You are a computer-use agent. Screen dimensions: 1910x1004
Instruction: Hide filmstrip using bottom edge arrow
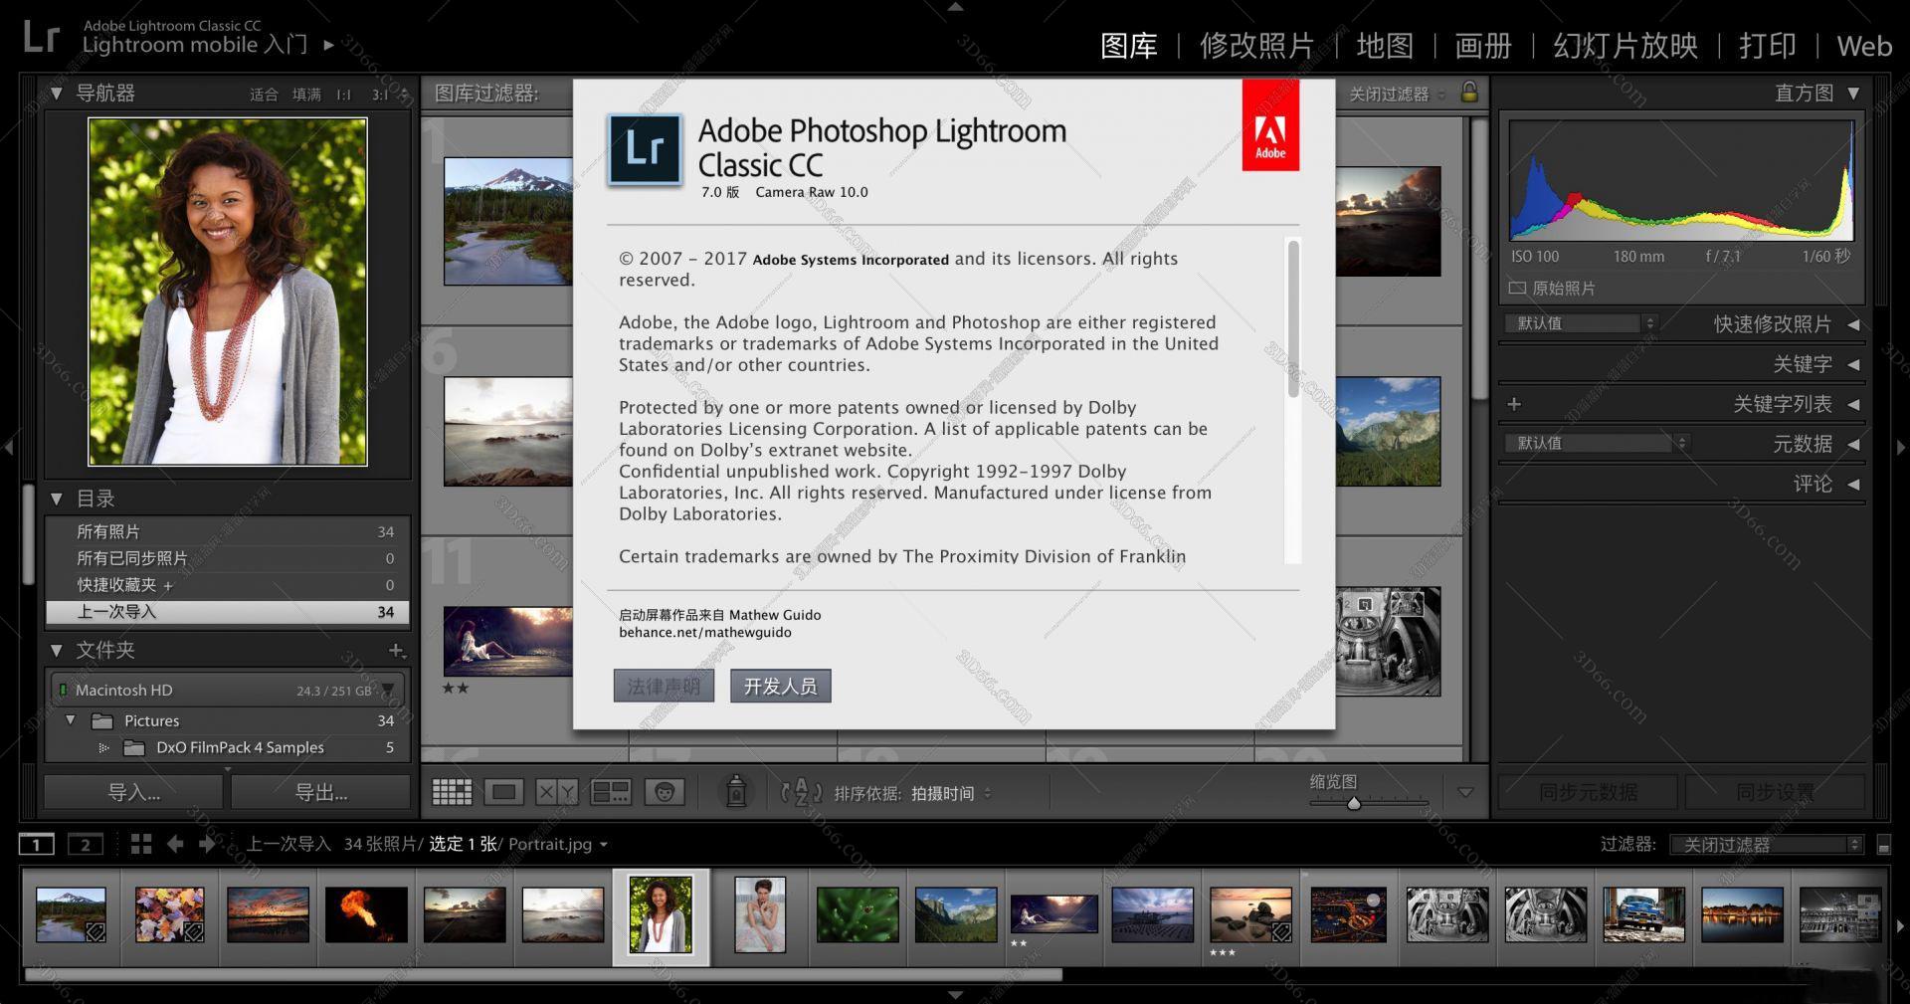955,995
